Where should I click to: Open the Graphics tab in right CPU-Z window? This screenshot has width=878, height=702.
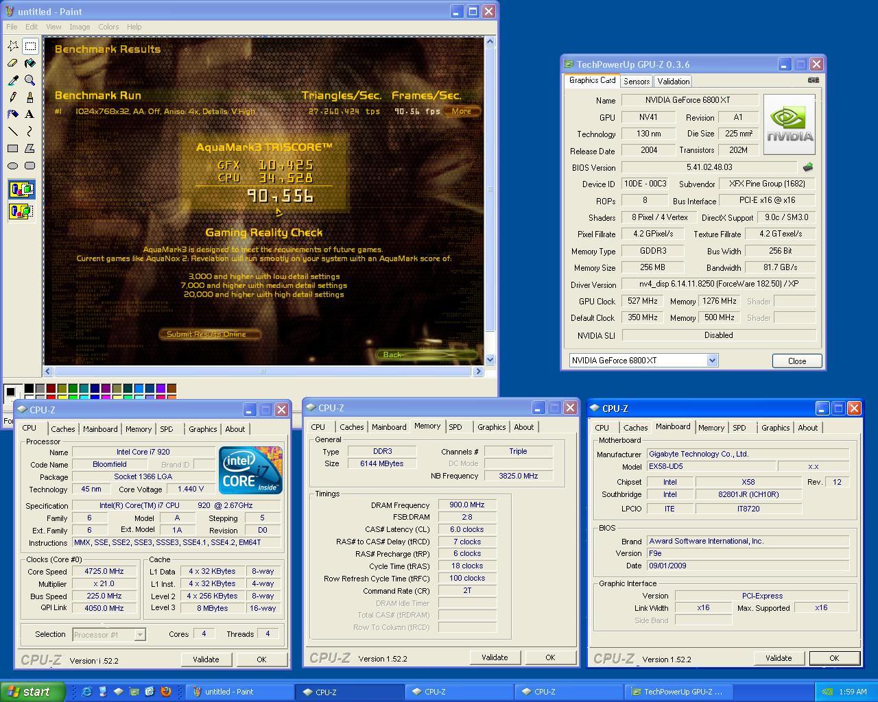(776, 428)
